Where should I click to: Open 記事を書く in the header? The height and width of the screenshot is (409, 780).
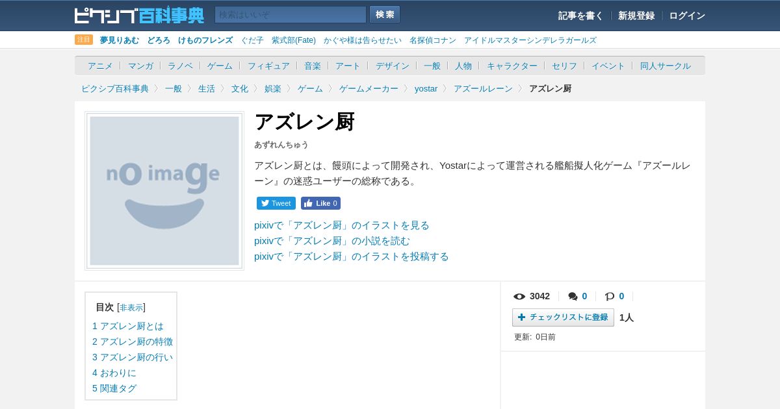pos(580,16)
